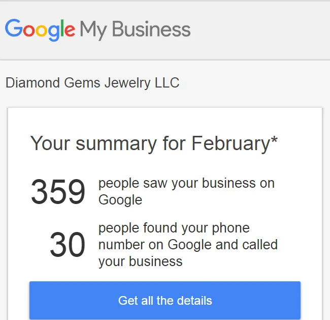
Task: Click the word 'Google' under the views description
Action: click(120, 200)
